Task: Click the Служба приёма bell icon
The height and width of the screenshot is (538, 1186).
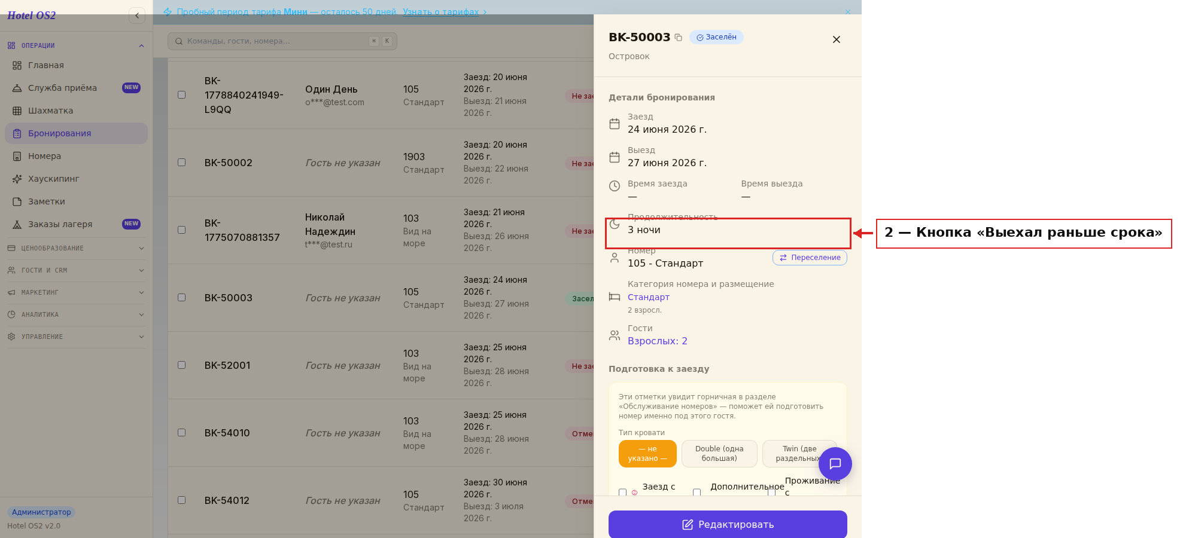Action: [x=17, y=88]
